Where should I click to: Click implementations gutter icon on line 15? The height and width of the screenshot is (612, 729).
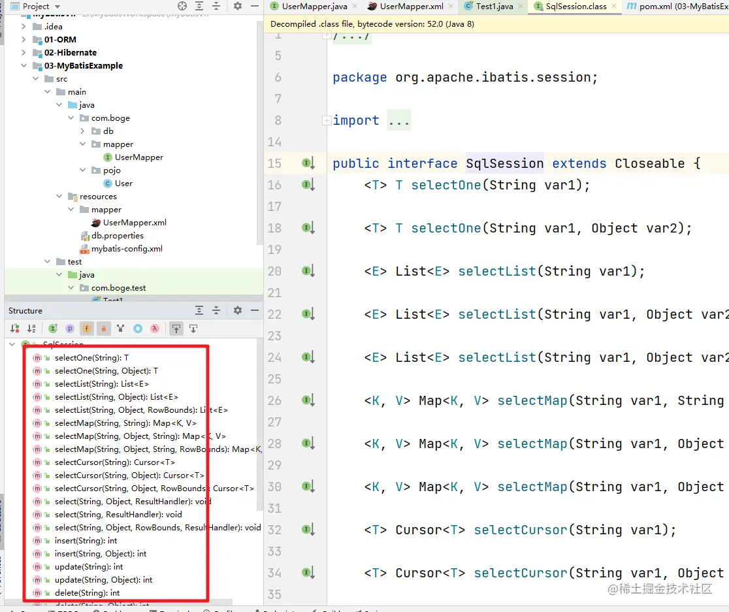(x=308, y=163)
